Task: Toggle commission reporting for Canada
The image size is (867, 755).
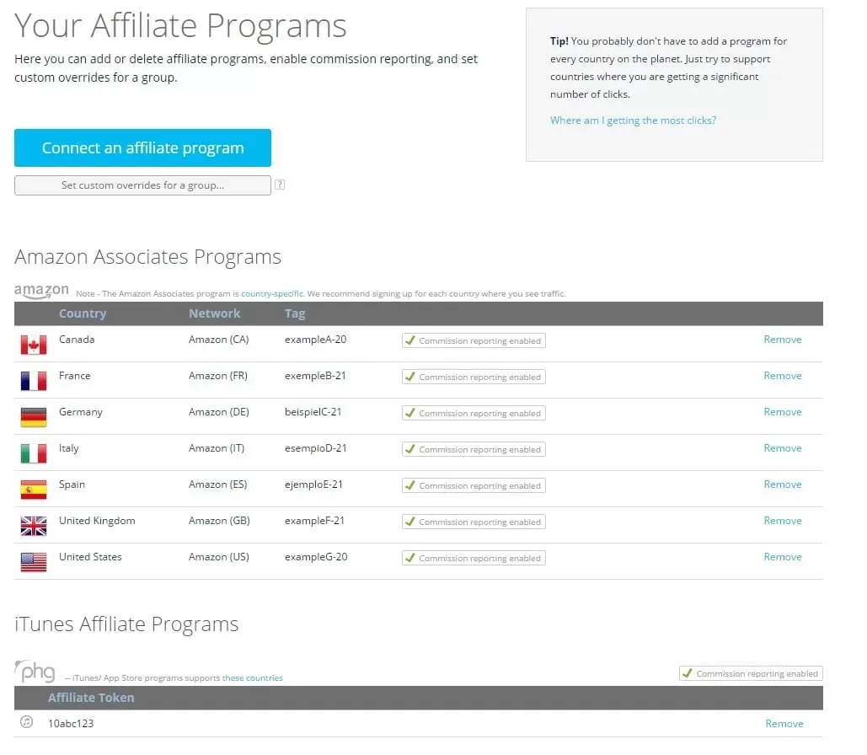Action: coord(474,340)
